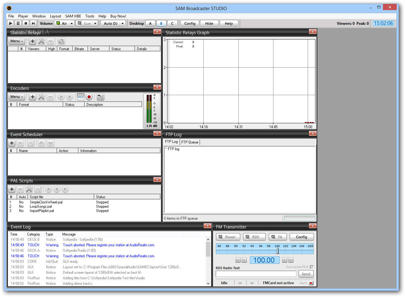Toggle Auto DJ mode

(x=110, y=23)
